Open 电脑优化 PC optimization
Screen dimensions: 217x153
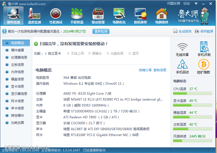pyautogui.click(x=119, y=16)
